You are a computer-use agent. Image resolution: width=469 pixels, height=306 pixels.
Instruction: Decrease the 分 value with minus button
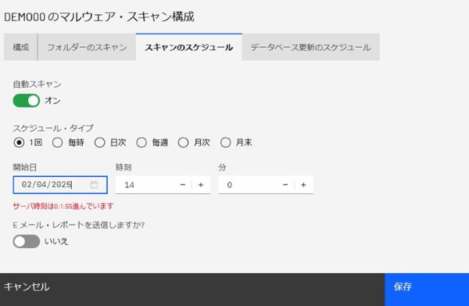[285, 185]
